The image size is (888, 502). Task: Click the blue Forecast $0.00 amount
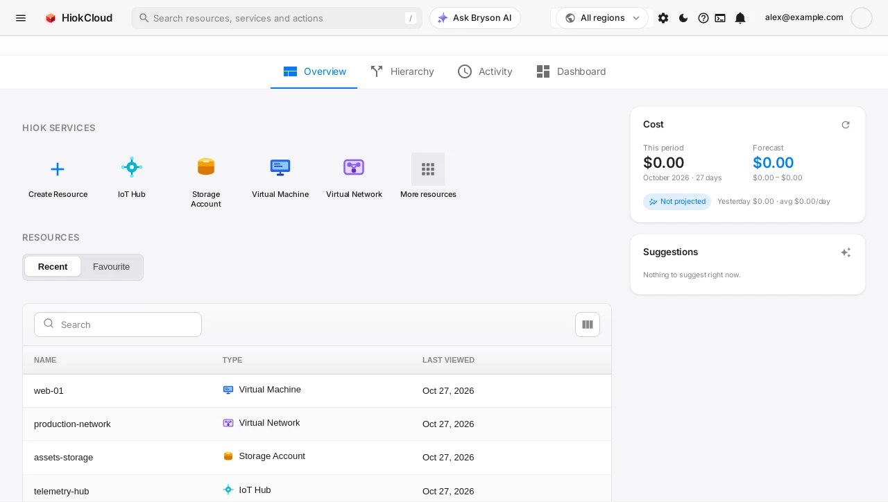774,163
